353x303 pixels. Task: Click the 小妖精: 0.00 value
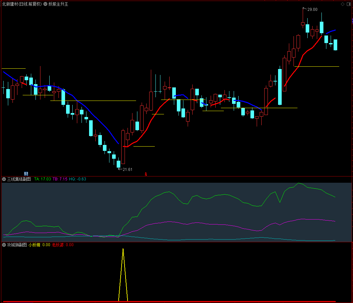click(39, 245)
